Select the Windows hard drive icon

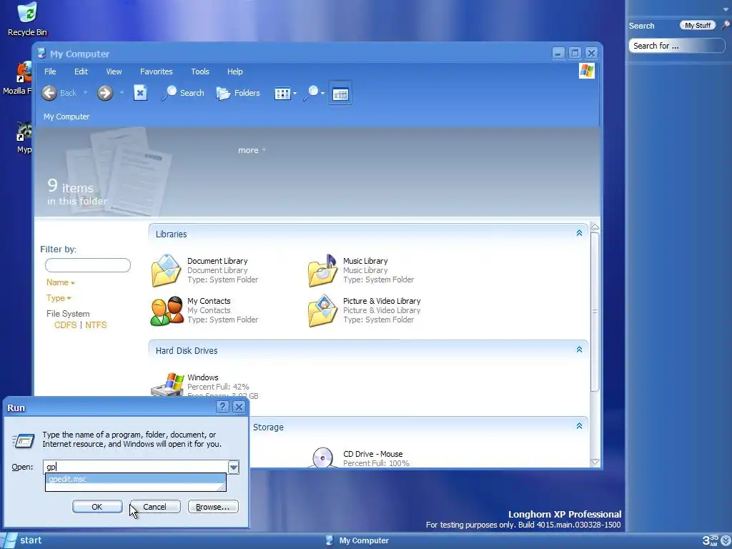(x=167, y=384)
